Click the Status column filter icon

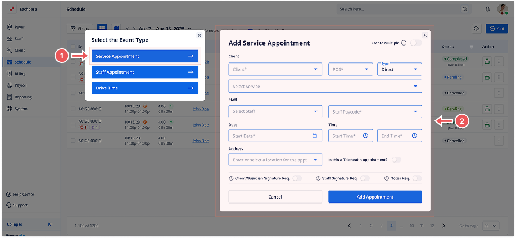471,47
